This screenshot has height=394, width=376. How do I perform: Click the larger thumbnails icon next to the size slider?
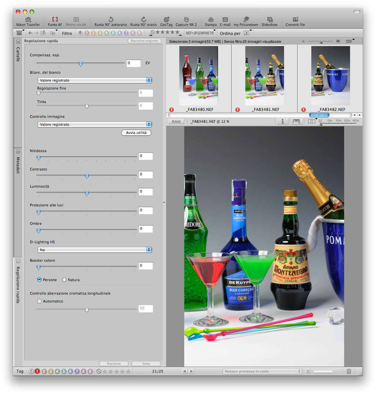[338, 41]
